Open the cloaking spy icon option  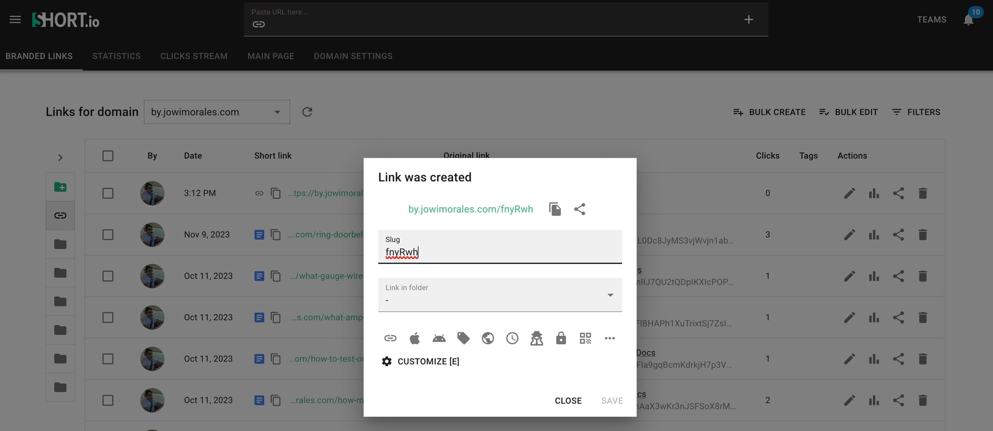coord(537,338)
